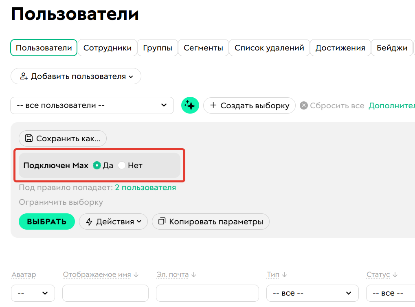
Task: Open the '-- все пользователи --' dropdown
Action: [x=92, y=105]
